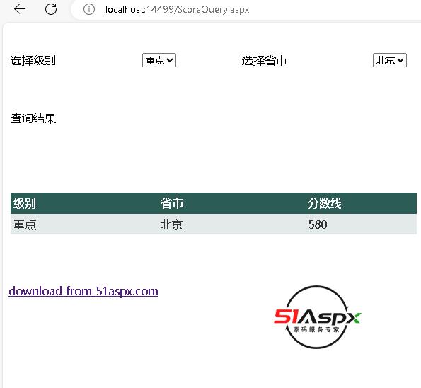Image resolution: width=421 pixels, height=388 pixels.
Task: Click the 选择省市 label
Action: [264, 60]
